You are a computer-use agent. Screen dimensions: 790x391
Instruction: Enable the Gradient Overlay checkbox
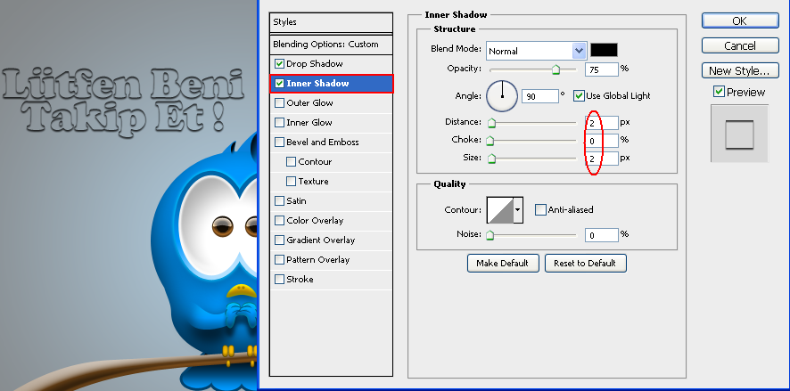[x=279, y=240]
